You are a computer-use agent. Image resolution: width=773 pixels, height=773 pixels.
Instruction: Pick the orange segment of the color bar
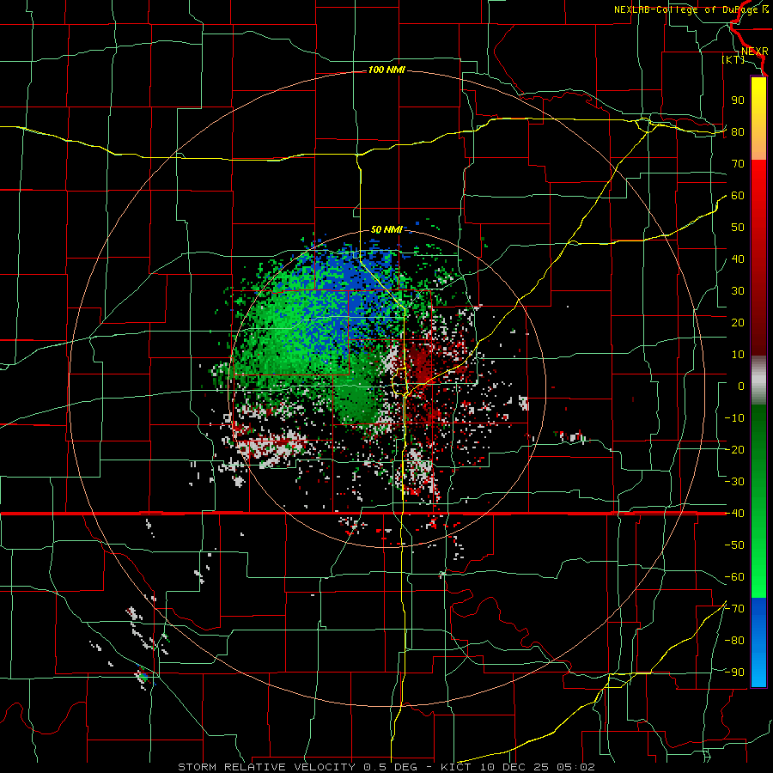758,143
